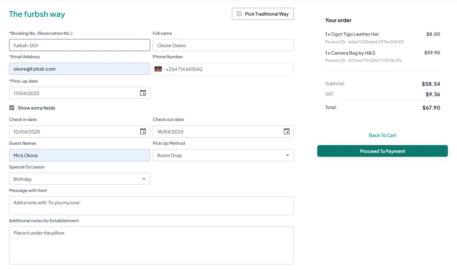Screen dimensions: 457x270
Task: Expand the Pick Up Method dropdown arrow
Action: tap(287, 155)
